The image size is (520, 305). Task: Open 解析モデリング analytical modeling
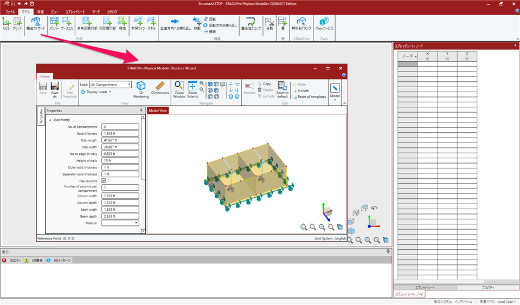click(x=301, y=24)
